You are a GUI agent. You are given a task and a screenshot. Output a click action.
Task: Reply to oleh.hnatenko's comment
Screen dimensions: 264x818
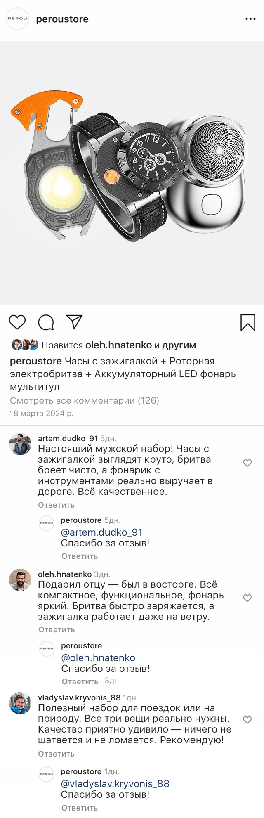[x=57, y=630]
